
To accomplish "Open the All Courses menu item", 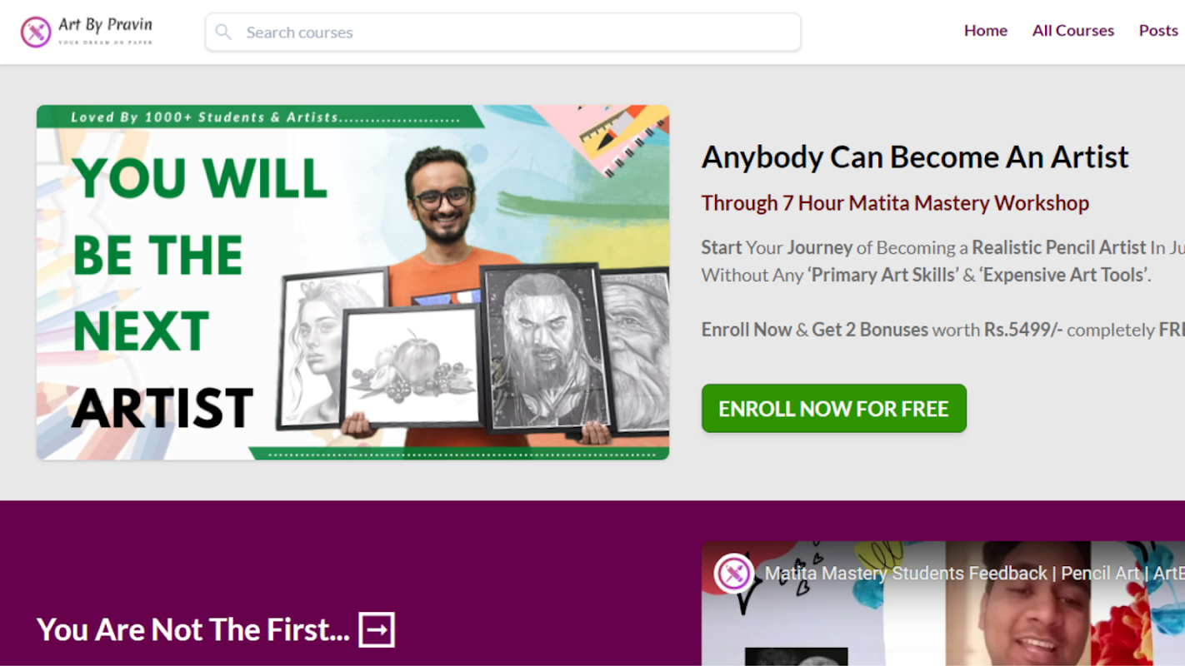I will tap(1073, 31).
